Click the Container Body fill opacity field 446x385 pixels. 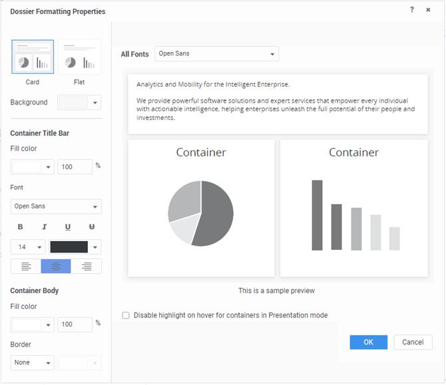[75, 324]
